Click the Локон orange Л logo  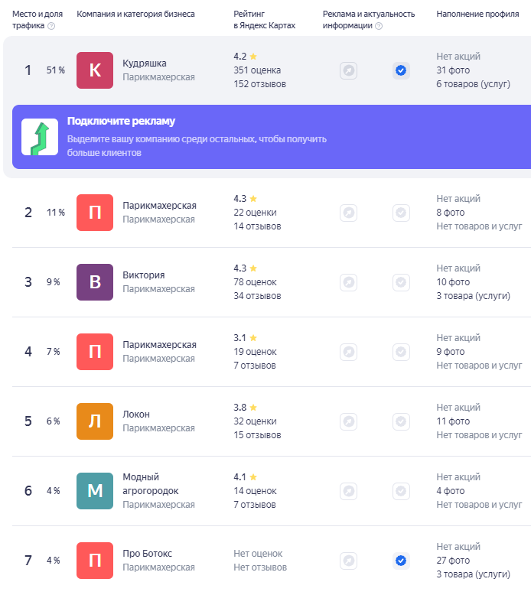[95, 421]
